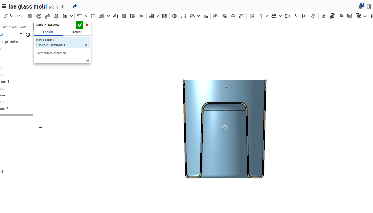Open help for Vista in sezione dialog

coord(88,60)
